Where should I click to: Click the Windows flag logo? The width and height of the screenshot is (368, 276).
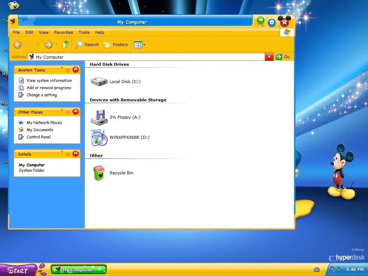(287, 32)
